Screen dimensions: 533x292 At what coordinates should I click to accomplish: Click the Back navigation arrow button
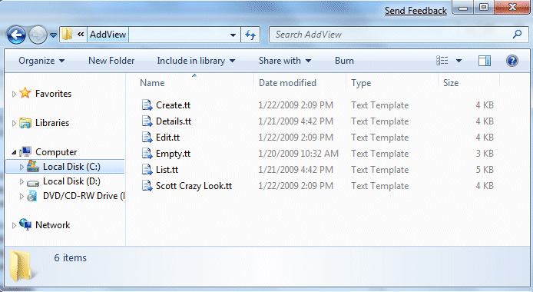[16, 35]
